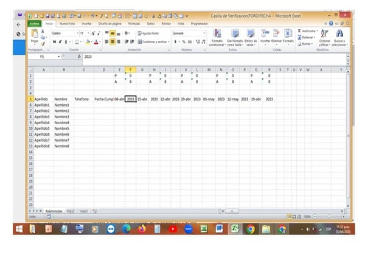Open the Calibri font name dropdown
The image size is (365, 274).
pos(78,33)
